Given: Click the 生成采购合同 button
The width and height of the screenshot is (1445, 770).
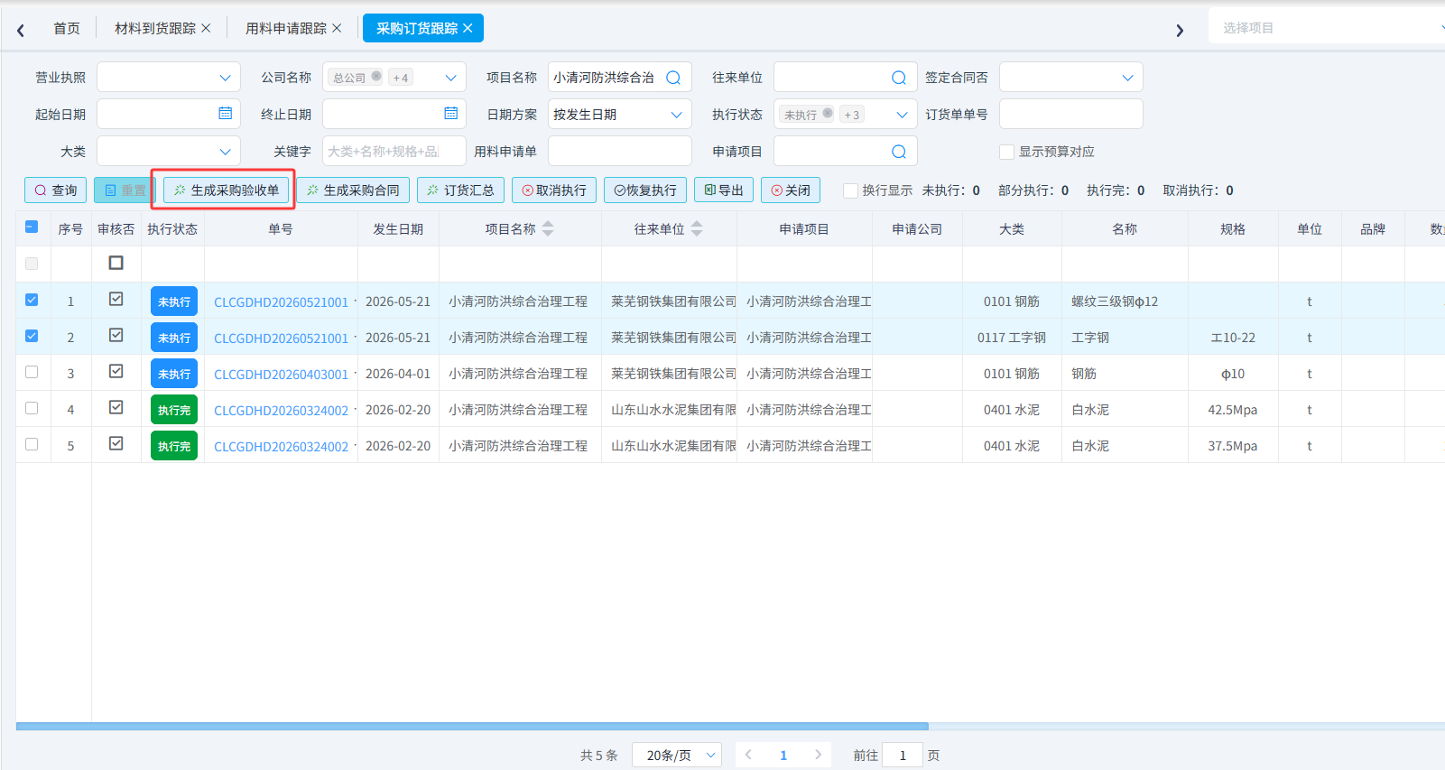Looking at the screenshot, I should [353, 190].
